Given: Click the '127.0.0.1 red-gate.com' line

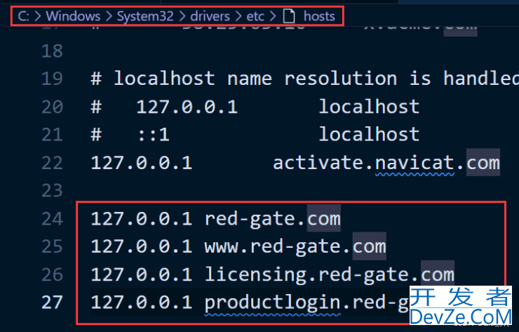Looking at the screenshot, I should click(215, 219).
